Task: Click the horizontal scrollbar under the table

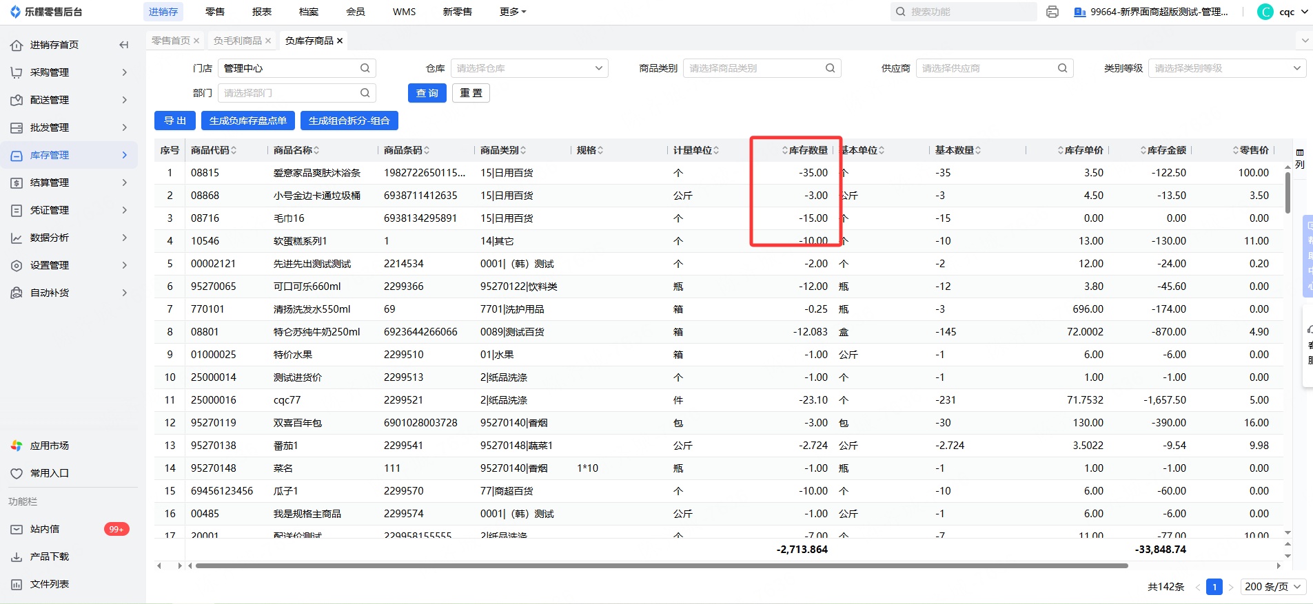Action: pyautogui.click(x=662, y=566)
